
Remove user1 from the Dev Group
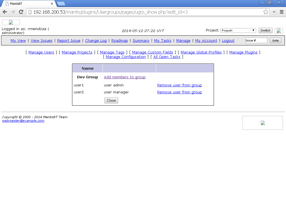coord(179,85)
